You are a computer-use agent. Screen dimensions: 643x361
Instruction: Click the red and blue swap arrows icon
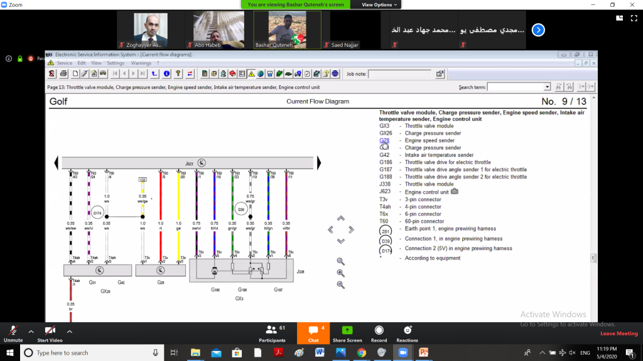[190, 74]
